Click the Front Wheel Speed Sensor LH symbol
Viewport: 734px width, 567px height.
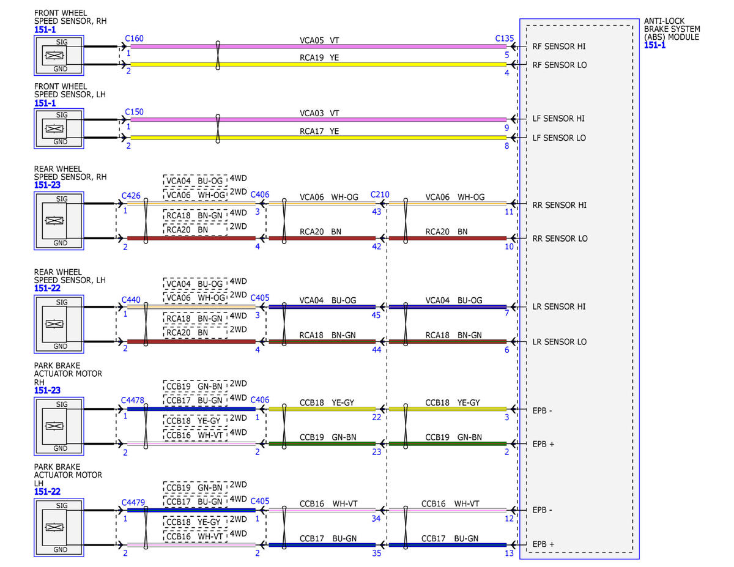pos(59,128)
